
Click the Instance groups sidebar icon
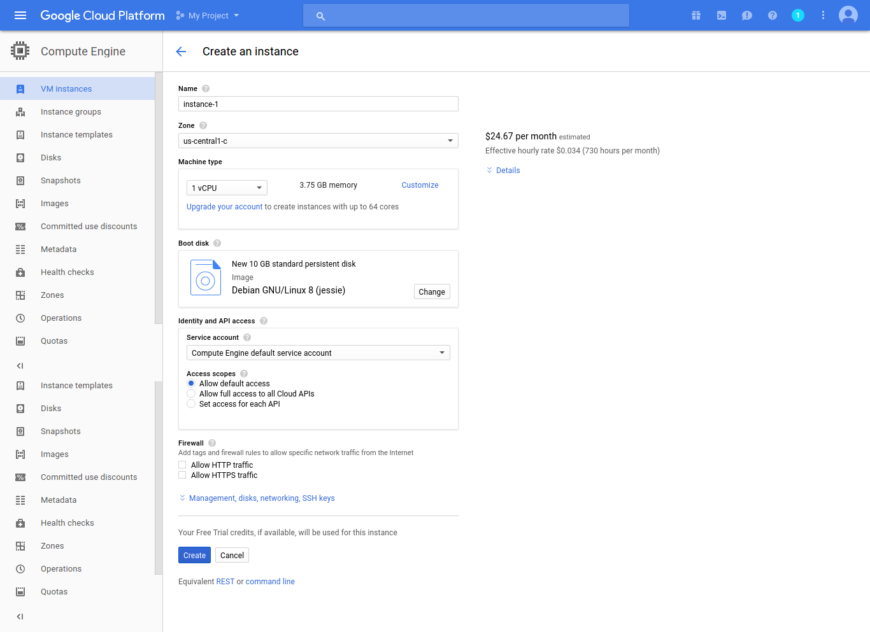pos(20,112)
